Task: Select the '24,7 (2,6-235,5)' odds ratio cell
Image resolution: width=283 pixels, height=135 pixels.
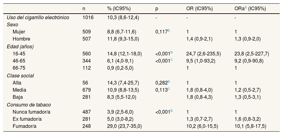Action: tap(203, 54)
